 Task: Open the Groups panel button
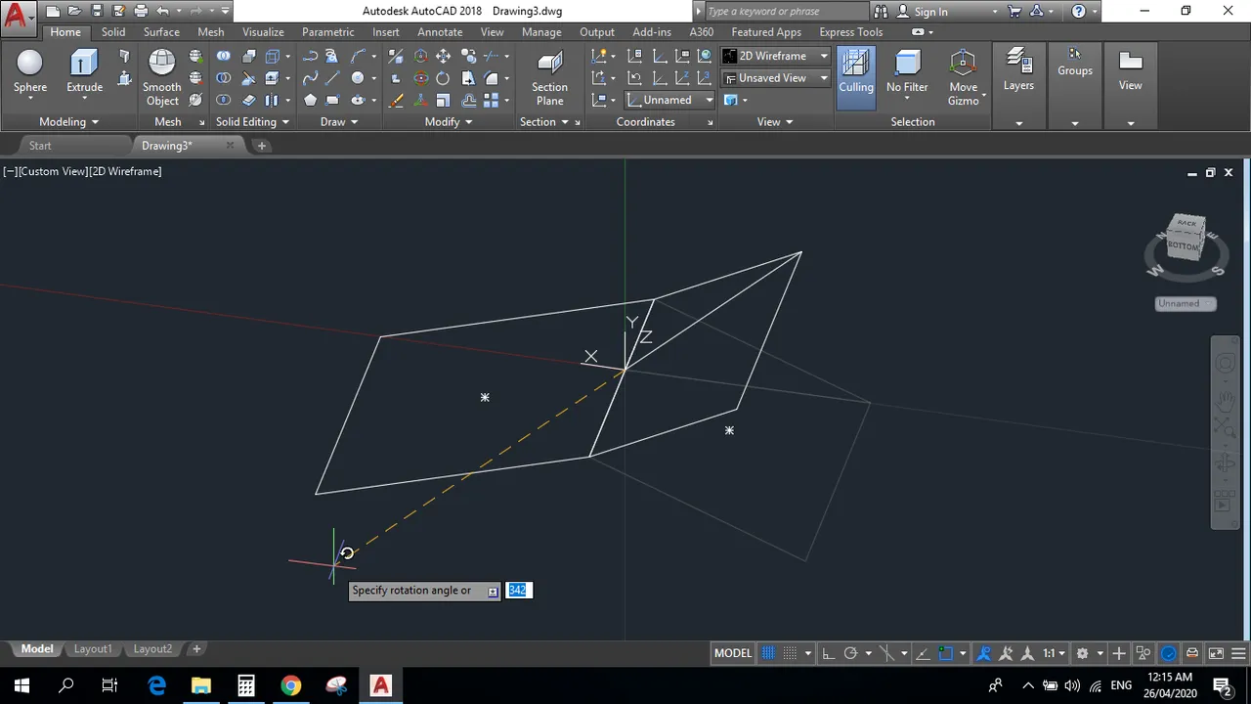point(1075,64)
